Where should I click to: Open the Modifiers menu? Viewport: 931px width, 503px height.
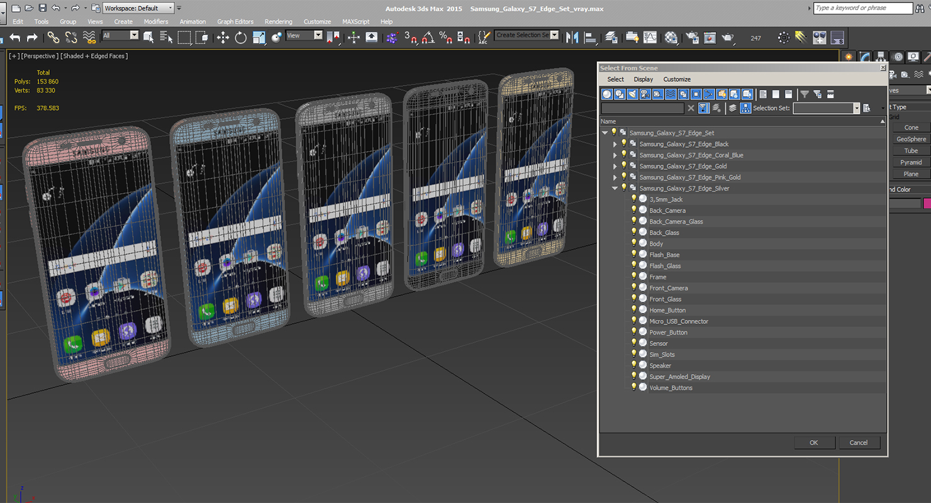pos(156,21)
